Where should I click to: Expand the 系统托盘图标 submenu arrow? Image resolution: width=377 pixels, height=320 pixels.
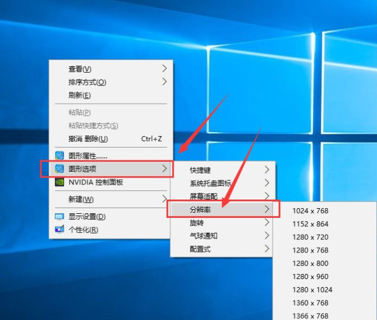pyautogui.click(x=267, y=183)
